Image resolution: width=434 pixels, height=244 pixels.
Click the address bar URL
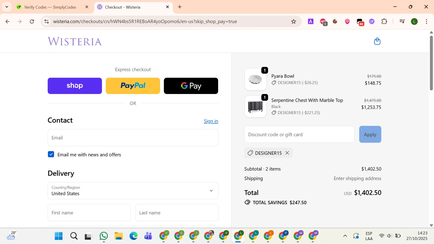[x=145, y=21]
